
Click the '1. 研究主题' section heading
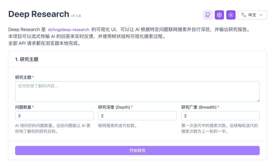pos(27,59)
